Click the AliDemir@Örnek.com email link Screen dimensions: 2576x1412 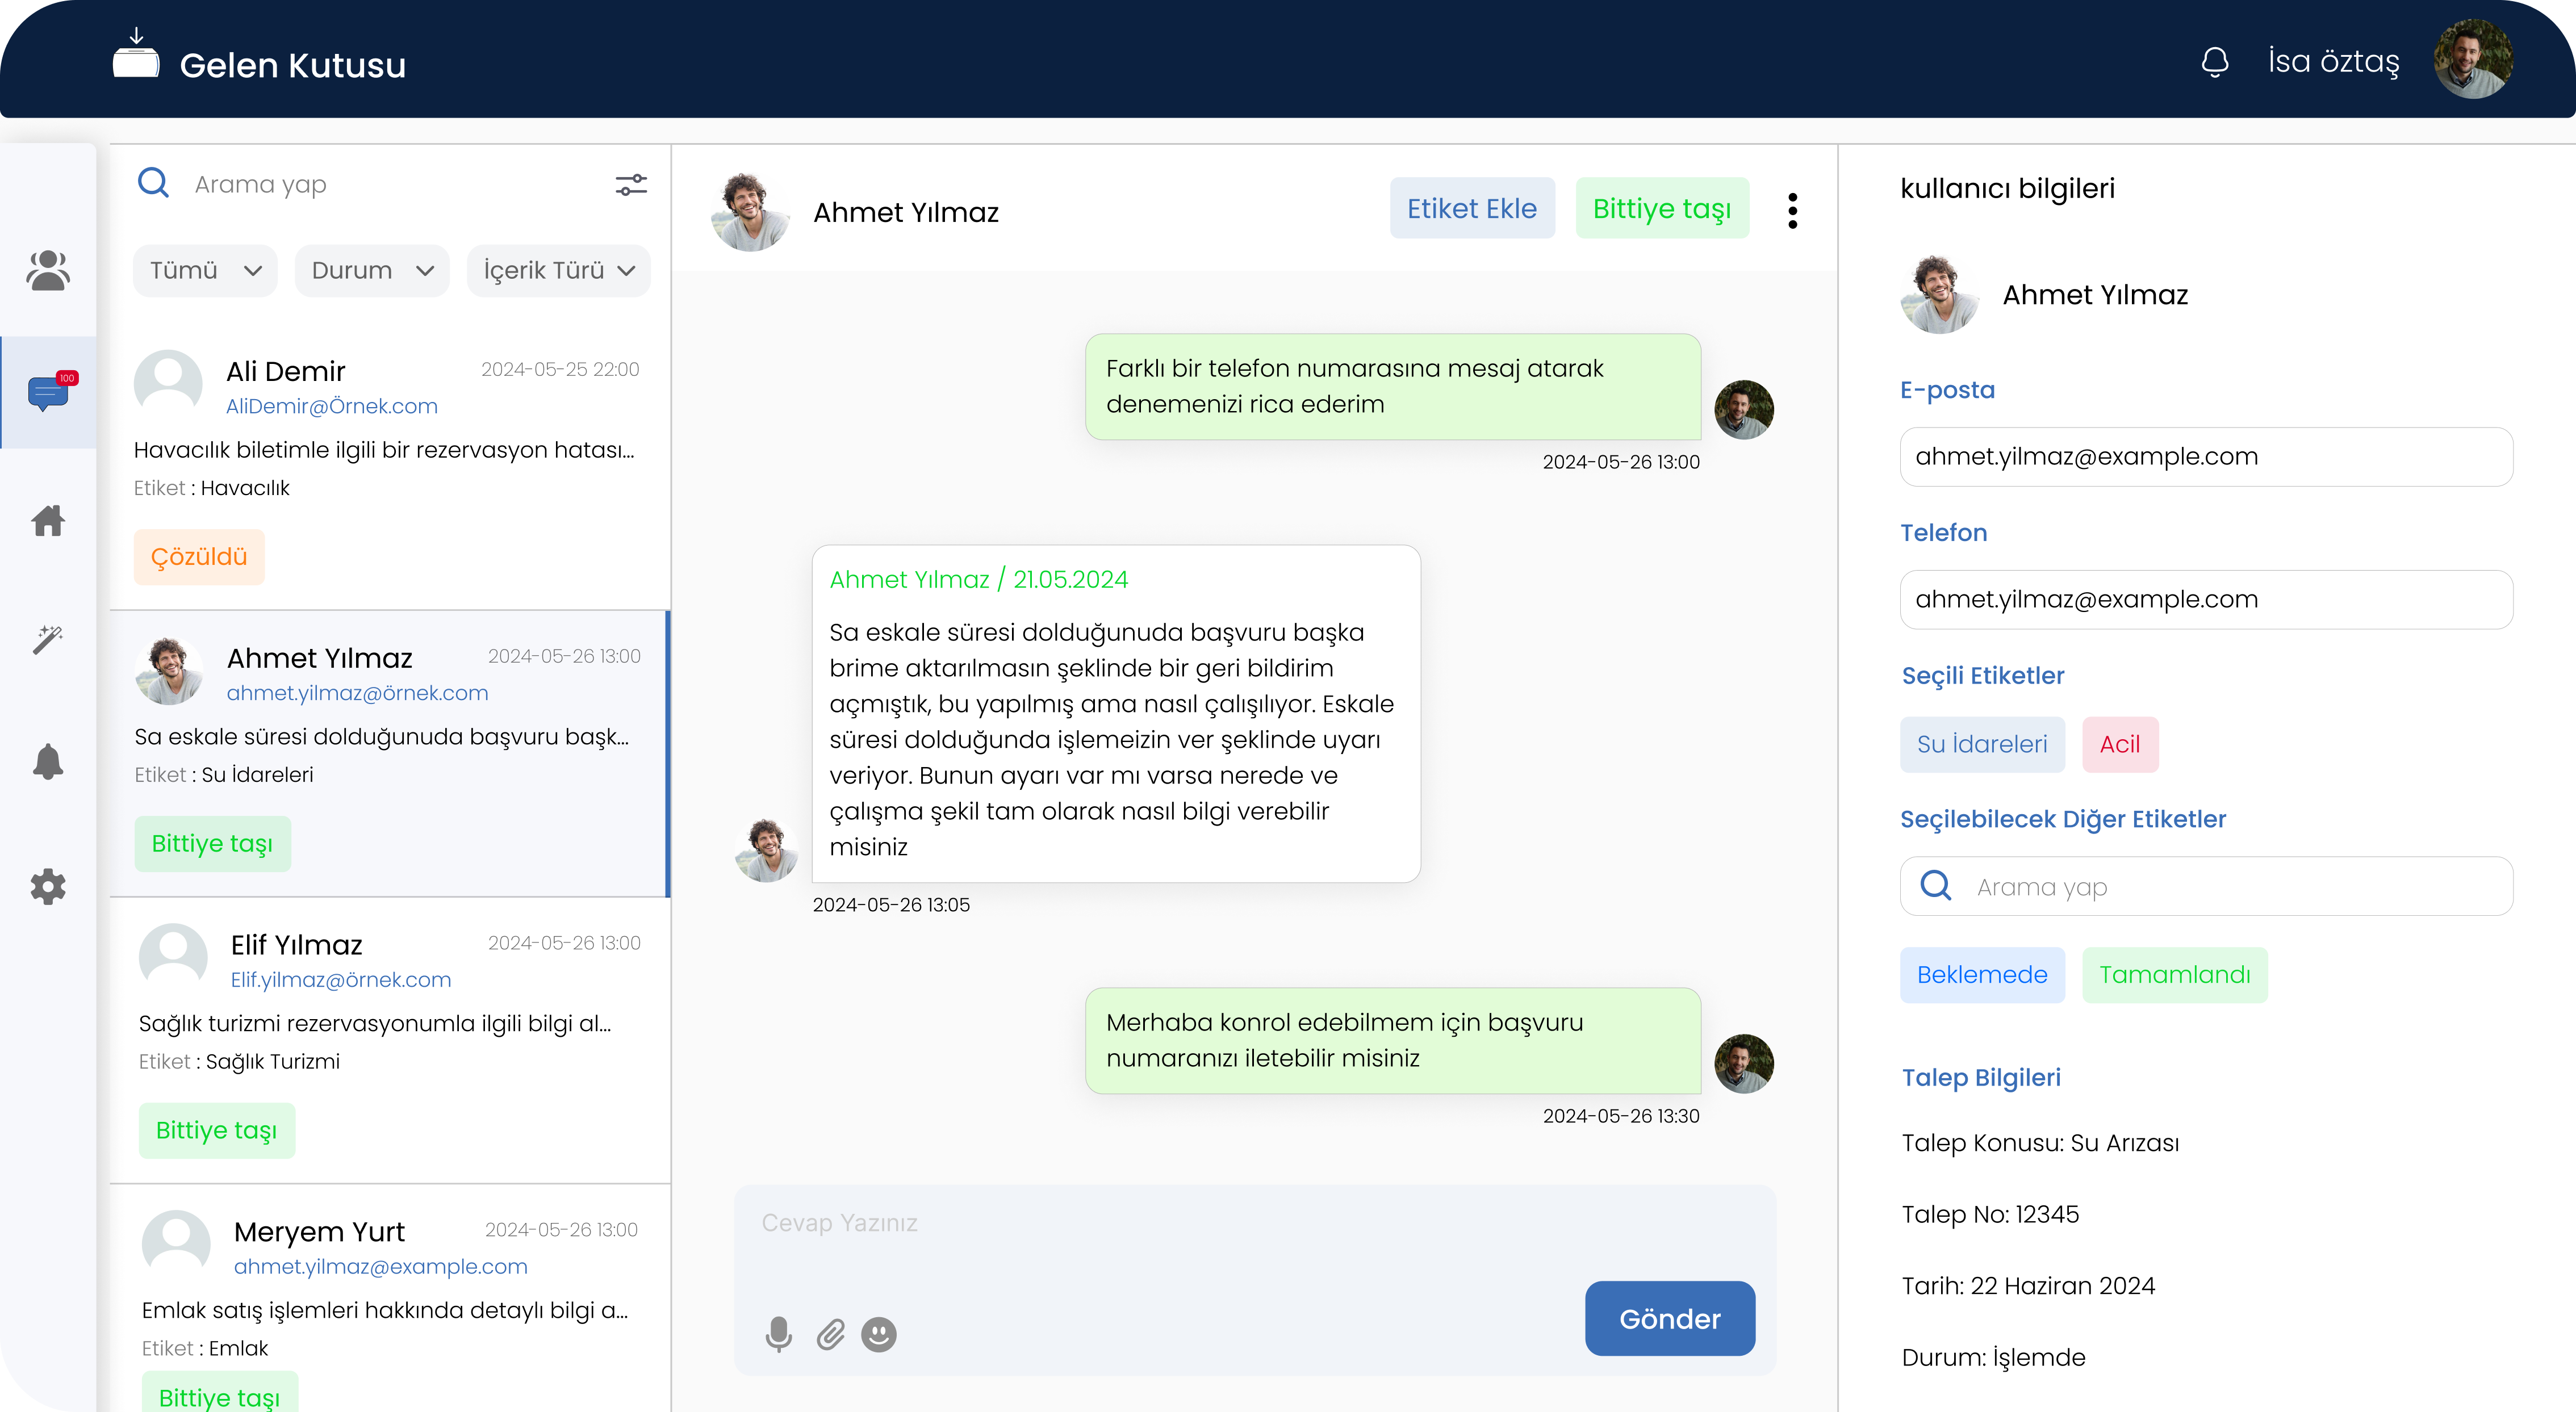tap(332, 406)
